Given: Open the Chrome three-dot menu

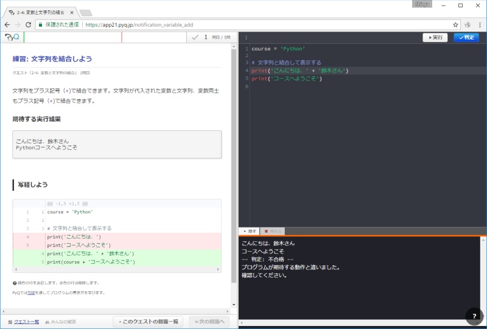Looking at the screenshot, I should 480,25.
